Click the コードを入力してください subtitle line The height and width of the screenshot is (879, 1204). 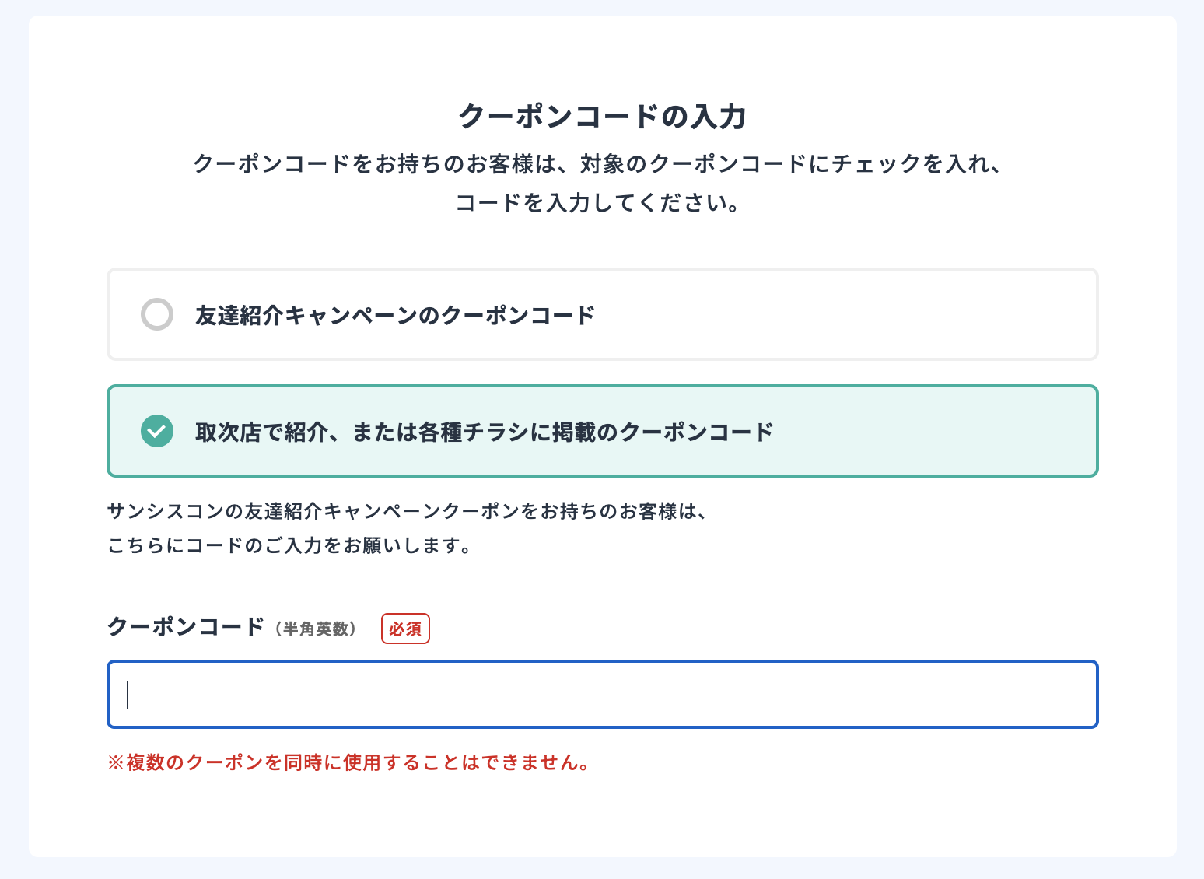(597, 203)
